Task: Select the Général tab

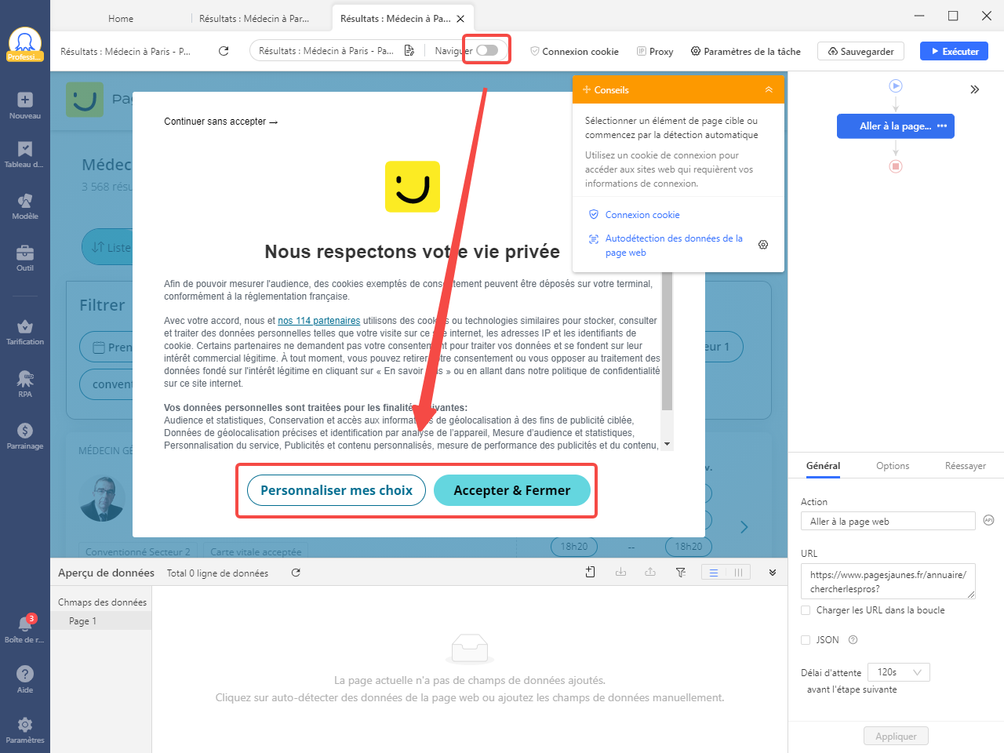Action: (823, 466)
